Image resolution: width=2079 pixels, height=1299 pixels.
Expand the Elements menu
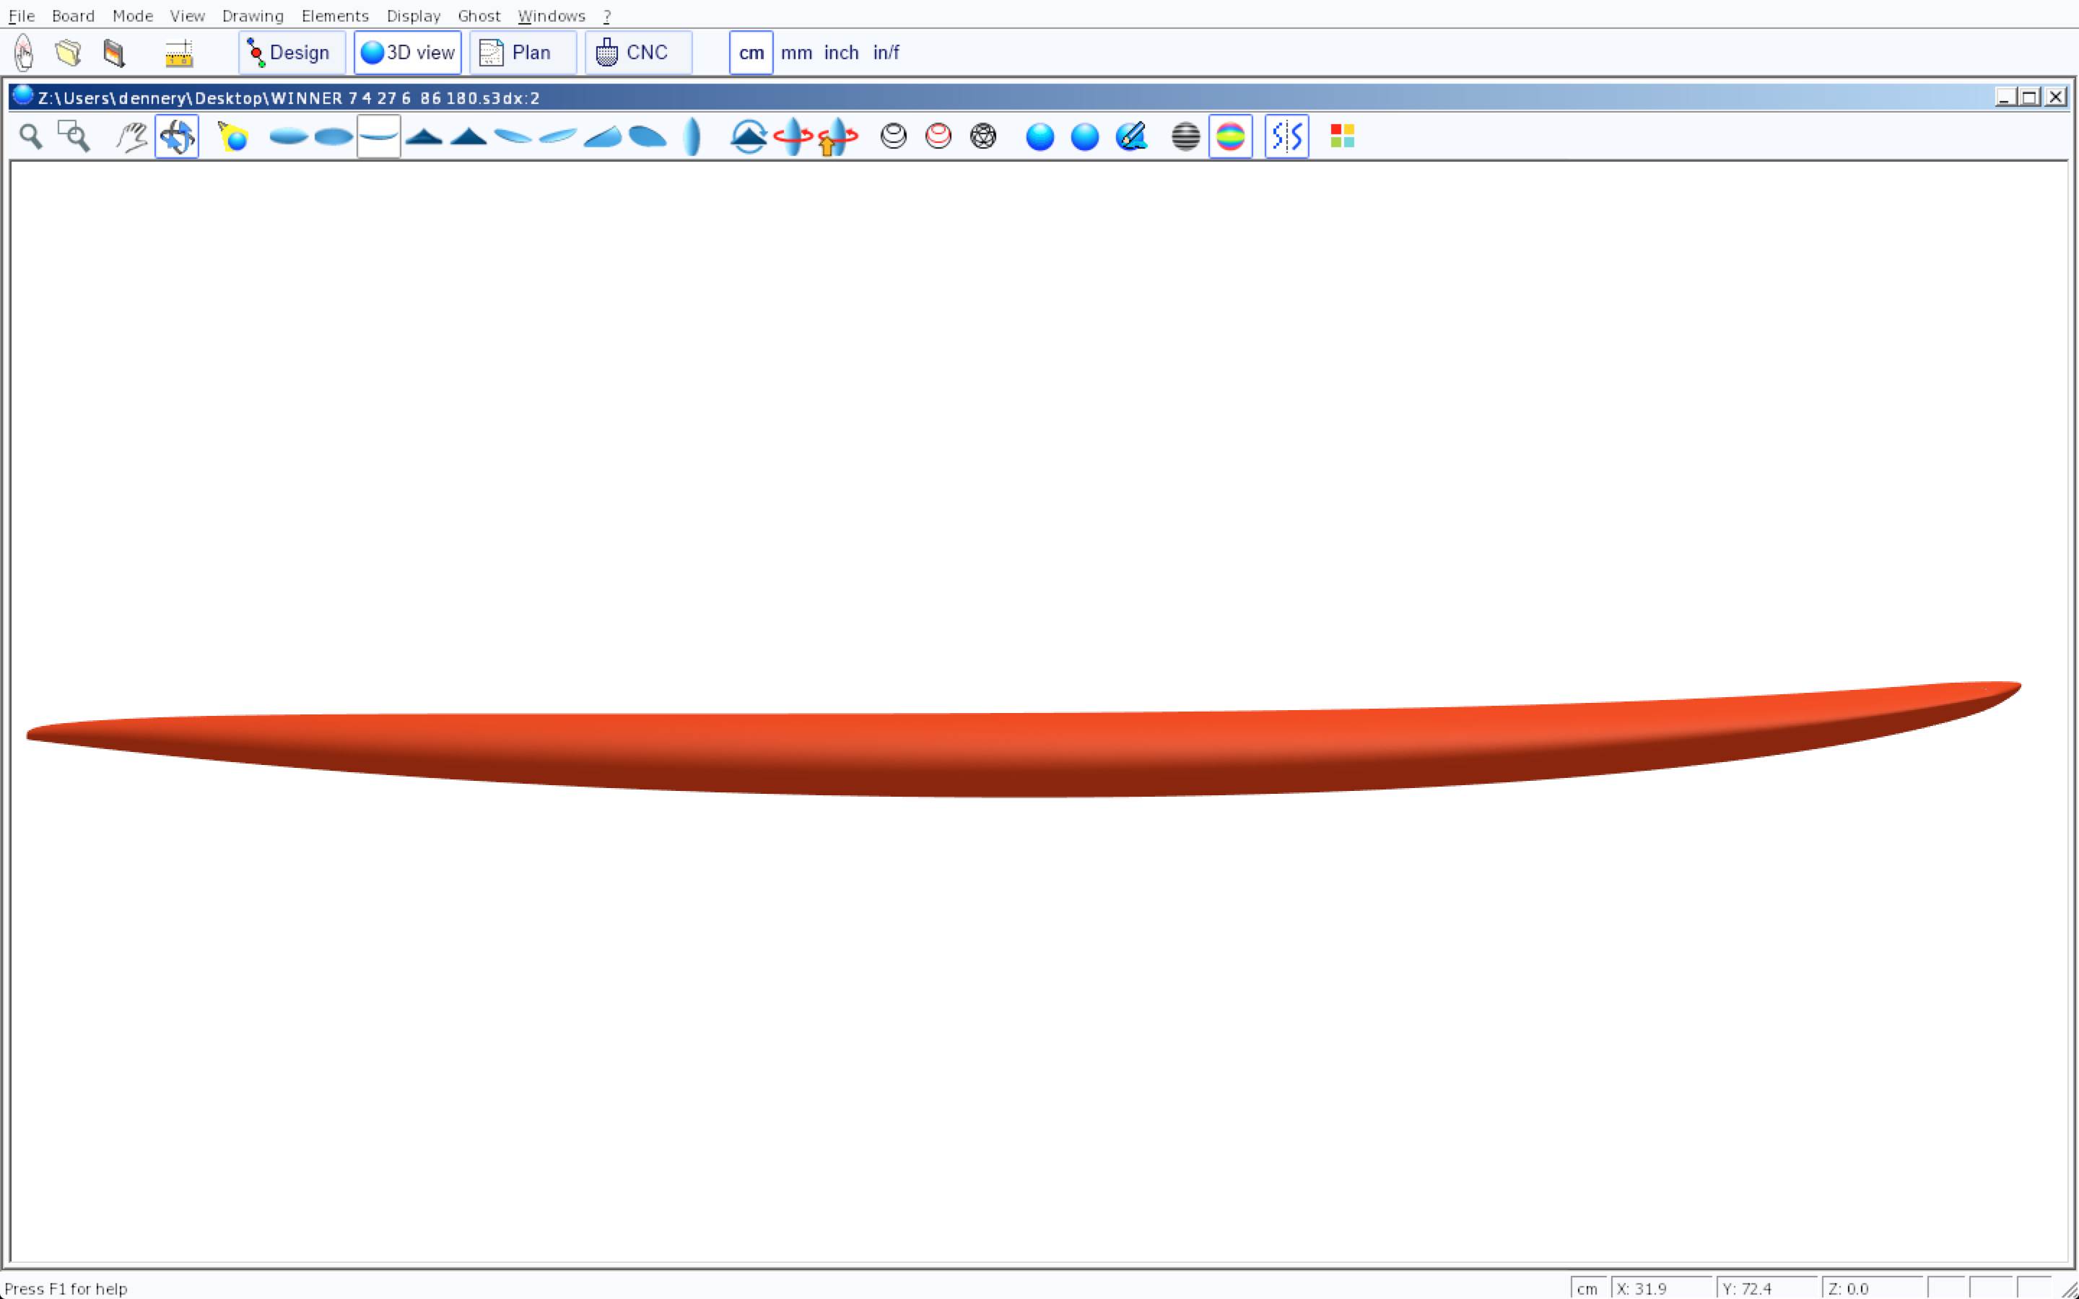coord(335,15)
